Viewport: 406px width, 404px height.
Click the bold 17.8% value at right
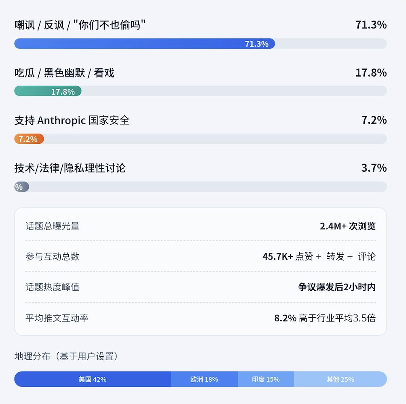tap(371, 73)
